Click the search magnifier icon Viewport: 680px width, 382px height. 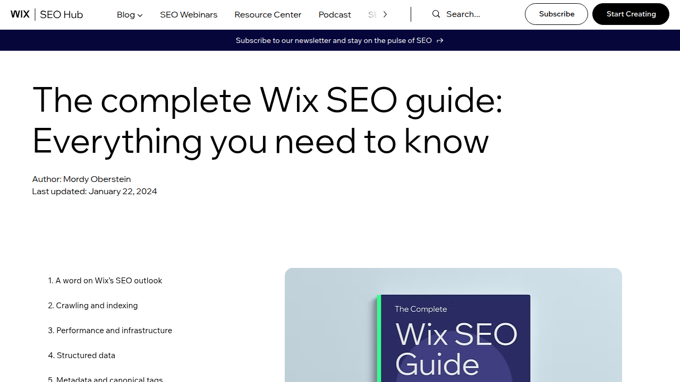click(x=436, y=14)
